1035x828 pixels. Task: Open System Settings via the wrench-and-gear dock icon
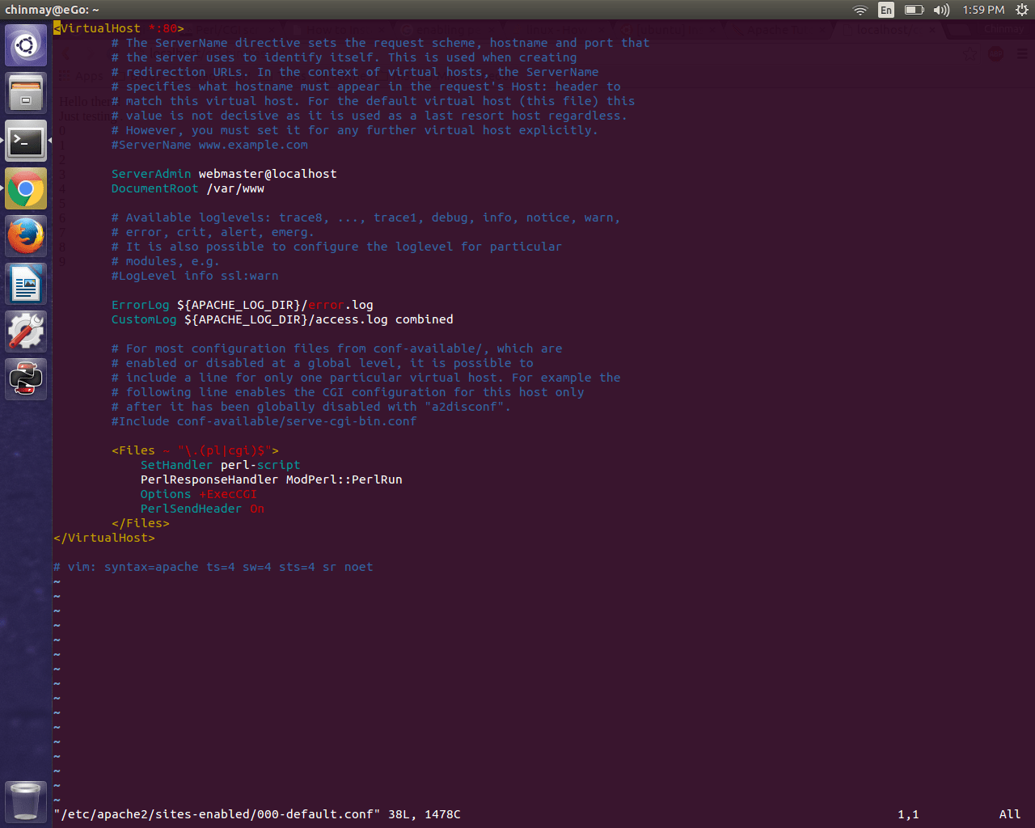26,331
